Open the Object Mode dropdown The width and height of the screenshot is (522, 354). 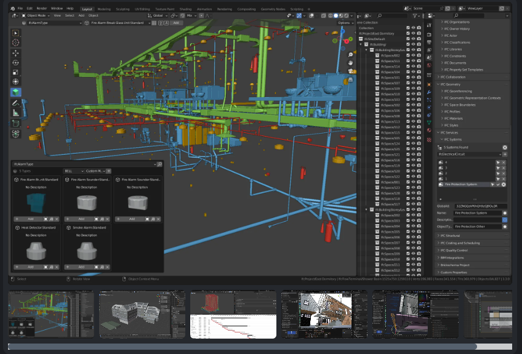pos(36,15)
